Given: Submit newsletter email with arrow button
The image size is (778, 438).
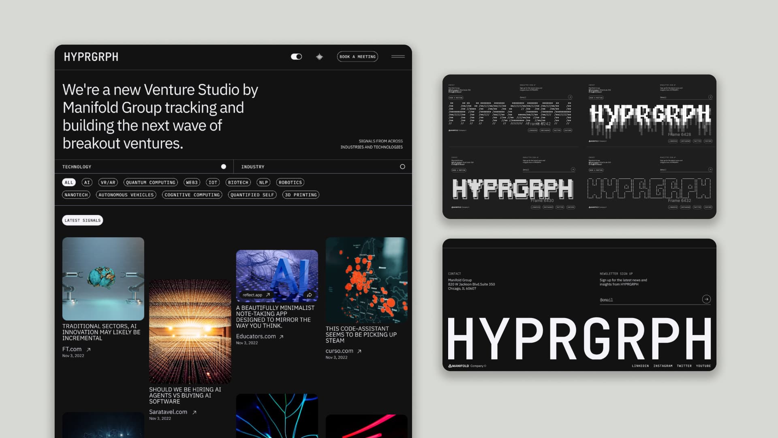Looking at the screenshot, I should pyautogui.click(x=706, y=299).
